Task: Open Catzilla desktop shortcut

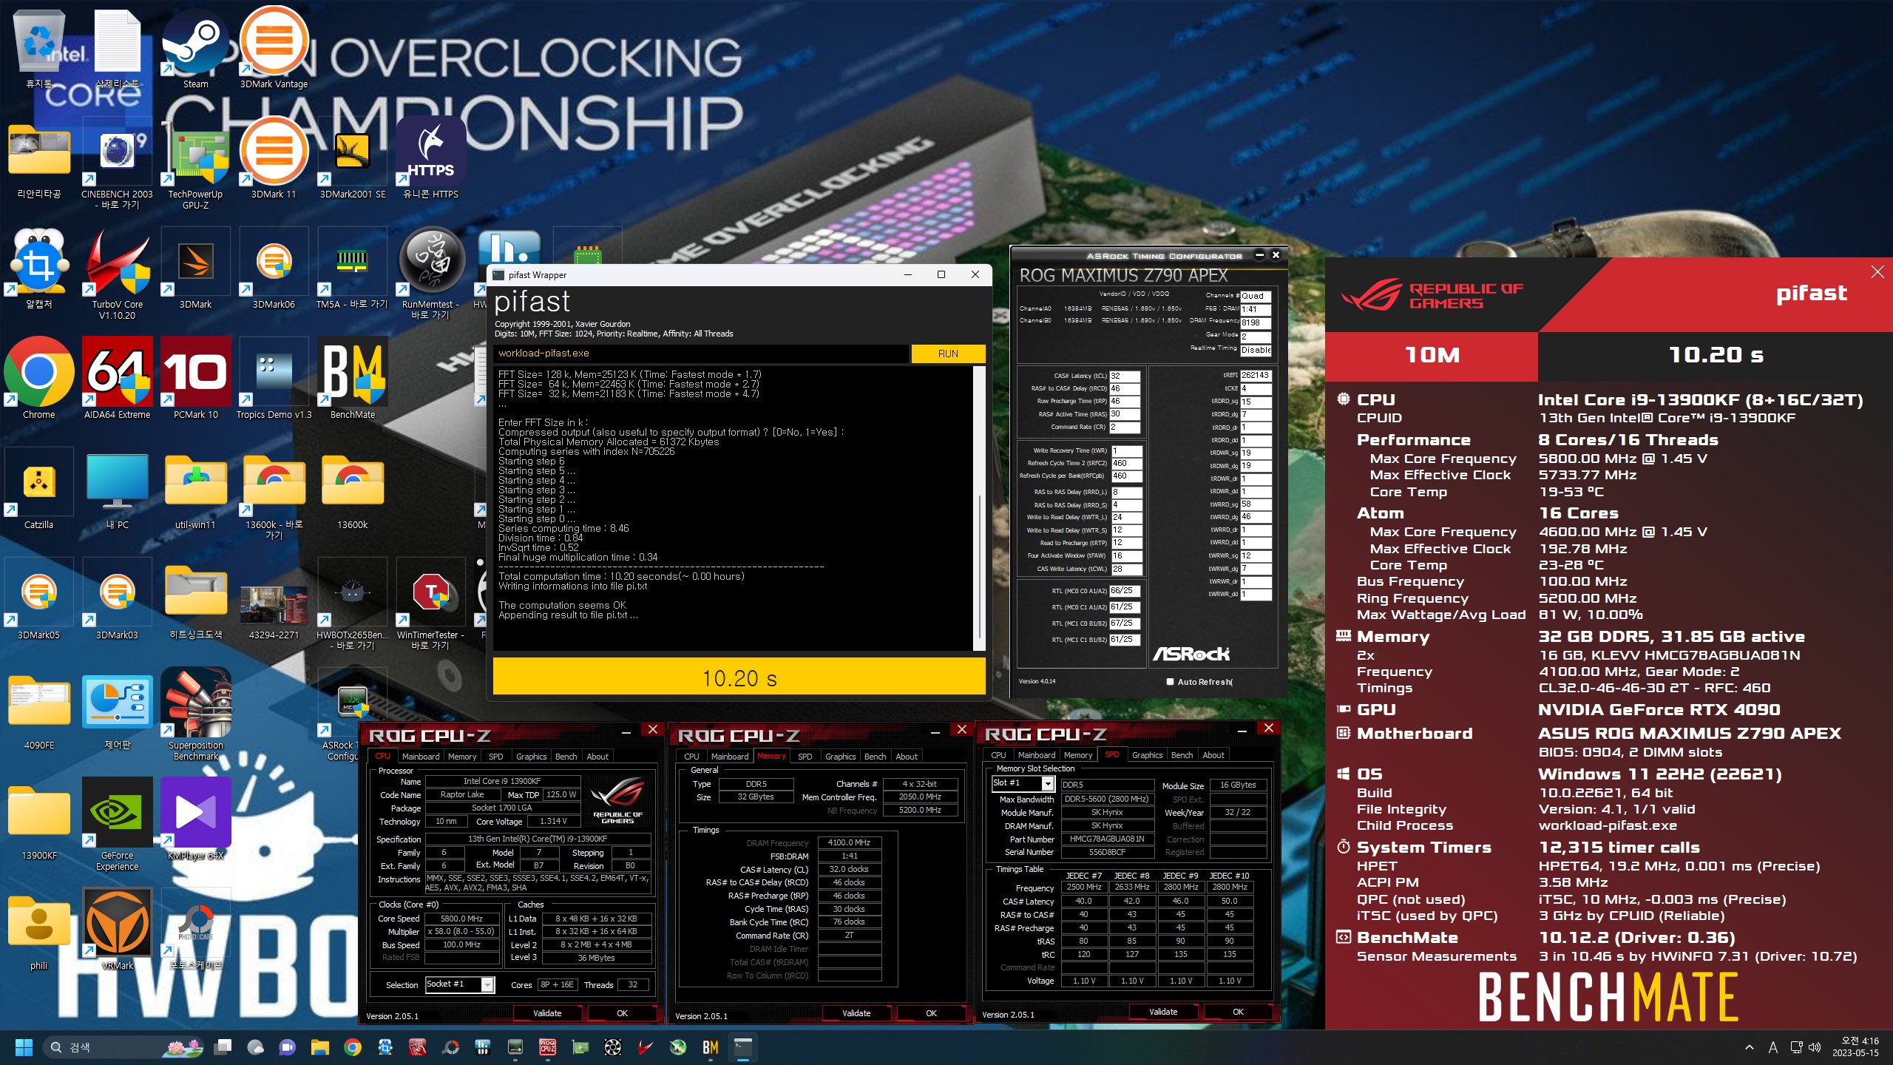Action: pyautogui.click(x=38, y=490)
